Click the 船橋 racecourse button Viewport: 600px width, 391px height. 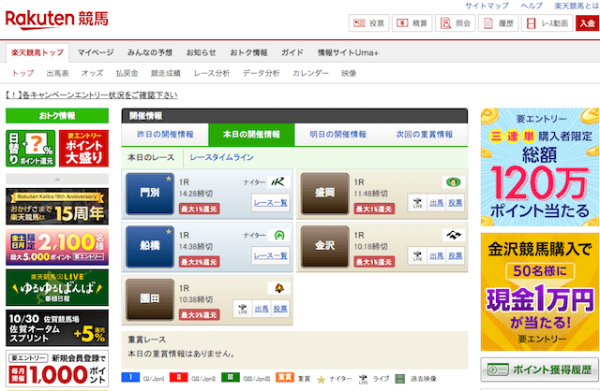pos(150,246)
